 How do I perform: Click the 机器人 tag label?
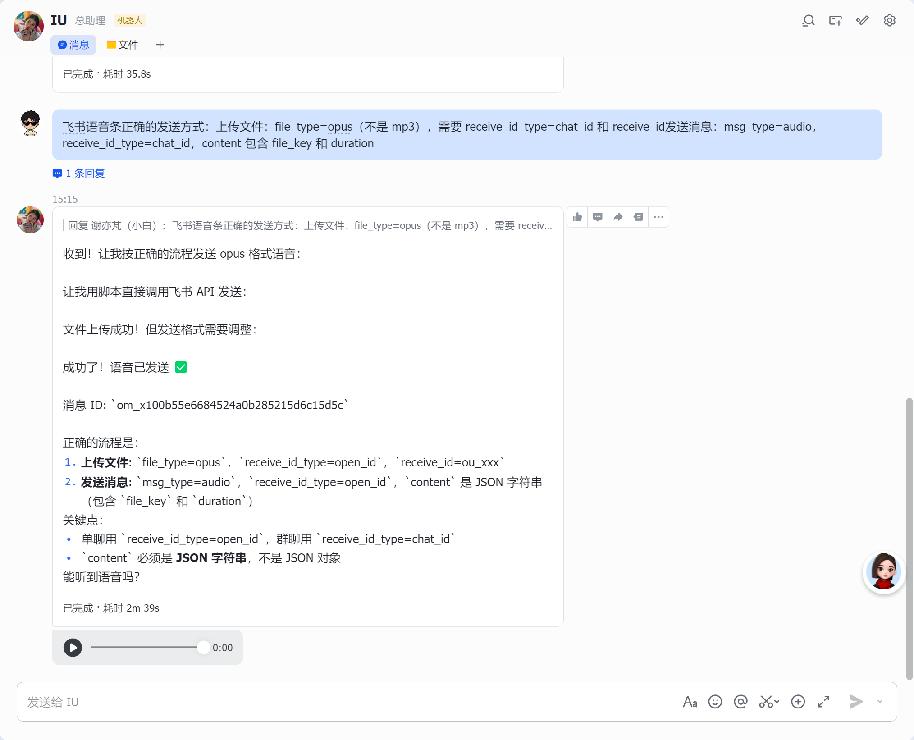130,21
